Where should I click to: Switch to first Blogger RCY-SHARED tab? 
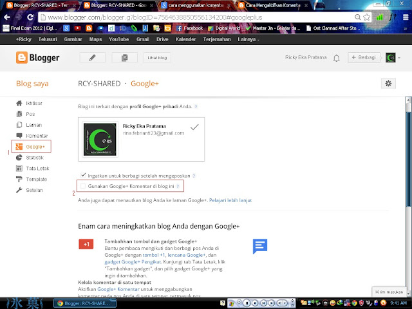(x=40, y=5)
